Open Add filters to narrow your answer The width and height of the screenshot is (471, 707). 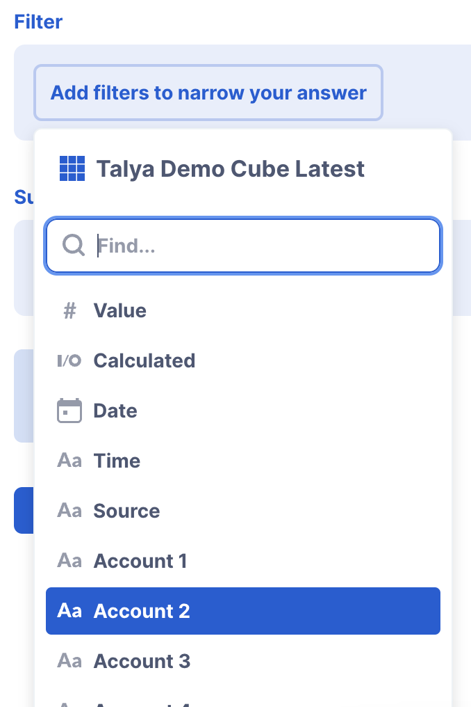pos(208,93)
